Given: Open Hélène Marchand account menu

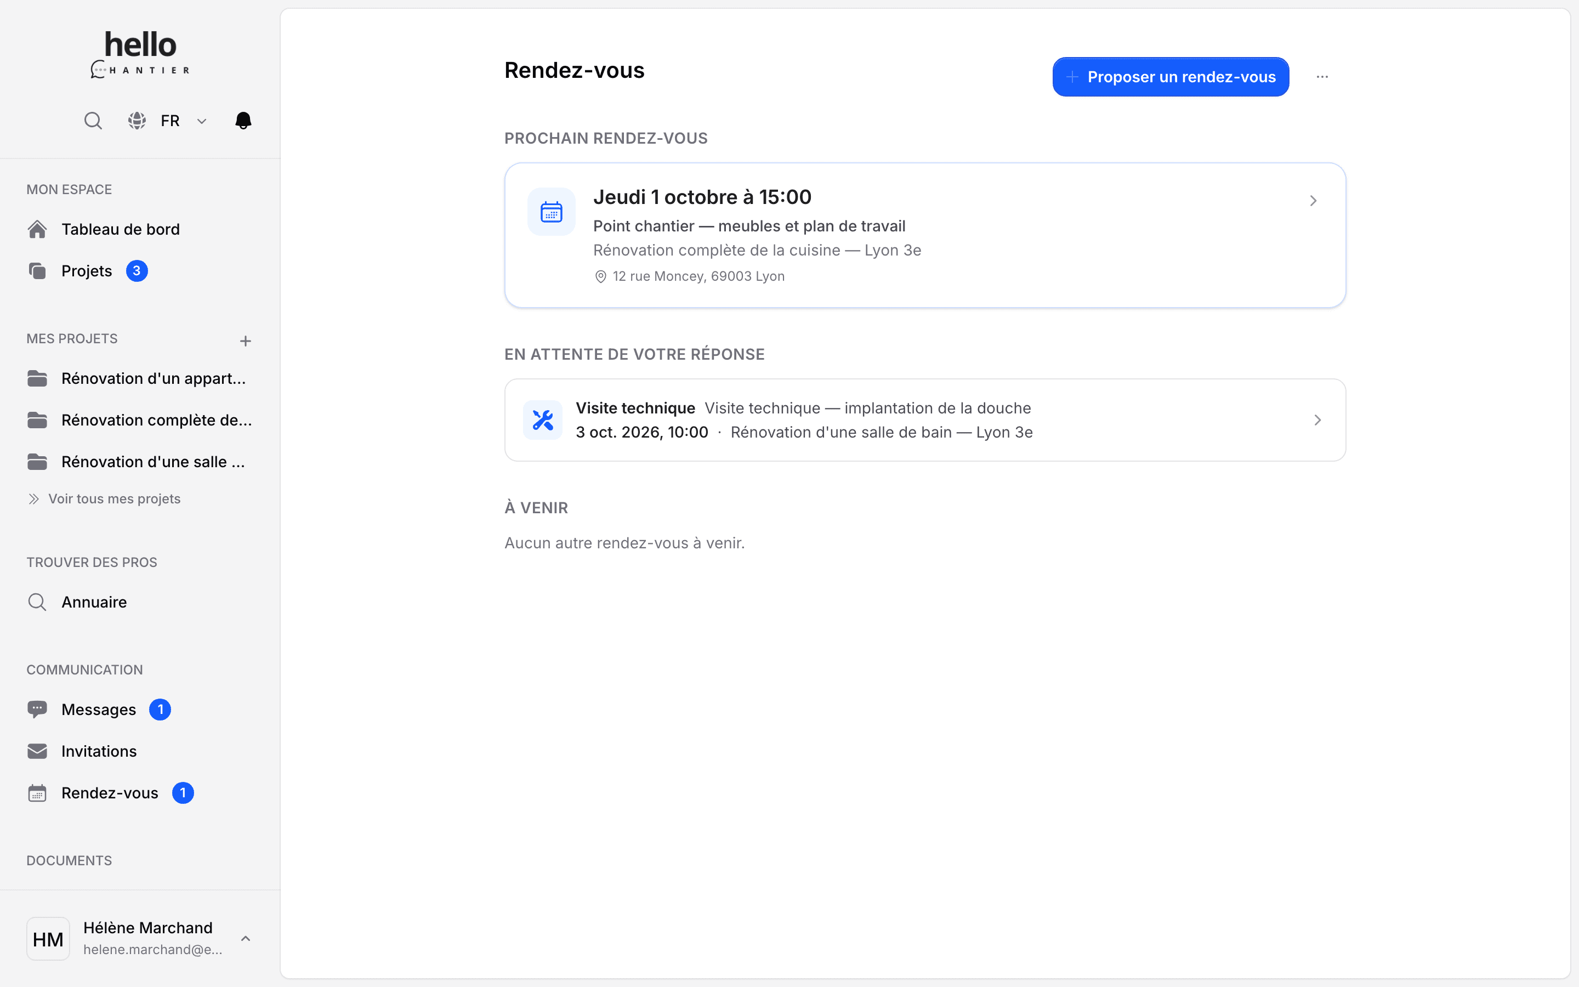Looking at the screenshot, I should click(140, 939).
